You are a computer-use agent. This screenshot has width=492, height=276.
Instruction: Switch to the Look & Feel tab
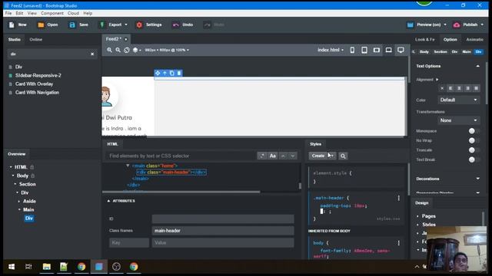(424, 39)
